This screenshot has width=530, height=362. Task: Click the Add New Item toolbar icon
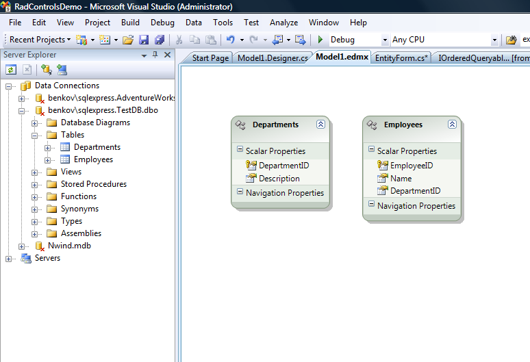pyautogui.click(x=105, y=40)
